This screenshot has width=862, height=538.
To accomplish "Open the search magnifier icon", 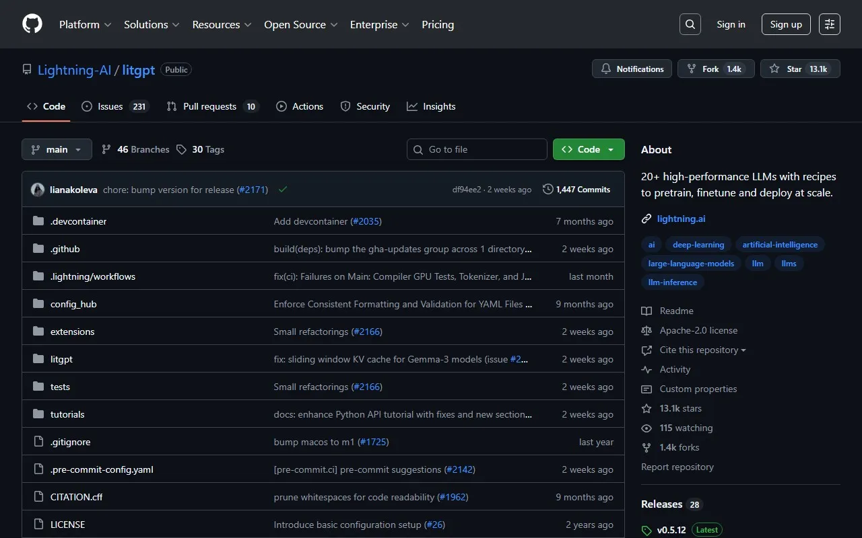I will pos(690,24).
